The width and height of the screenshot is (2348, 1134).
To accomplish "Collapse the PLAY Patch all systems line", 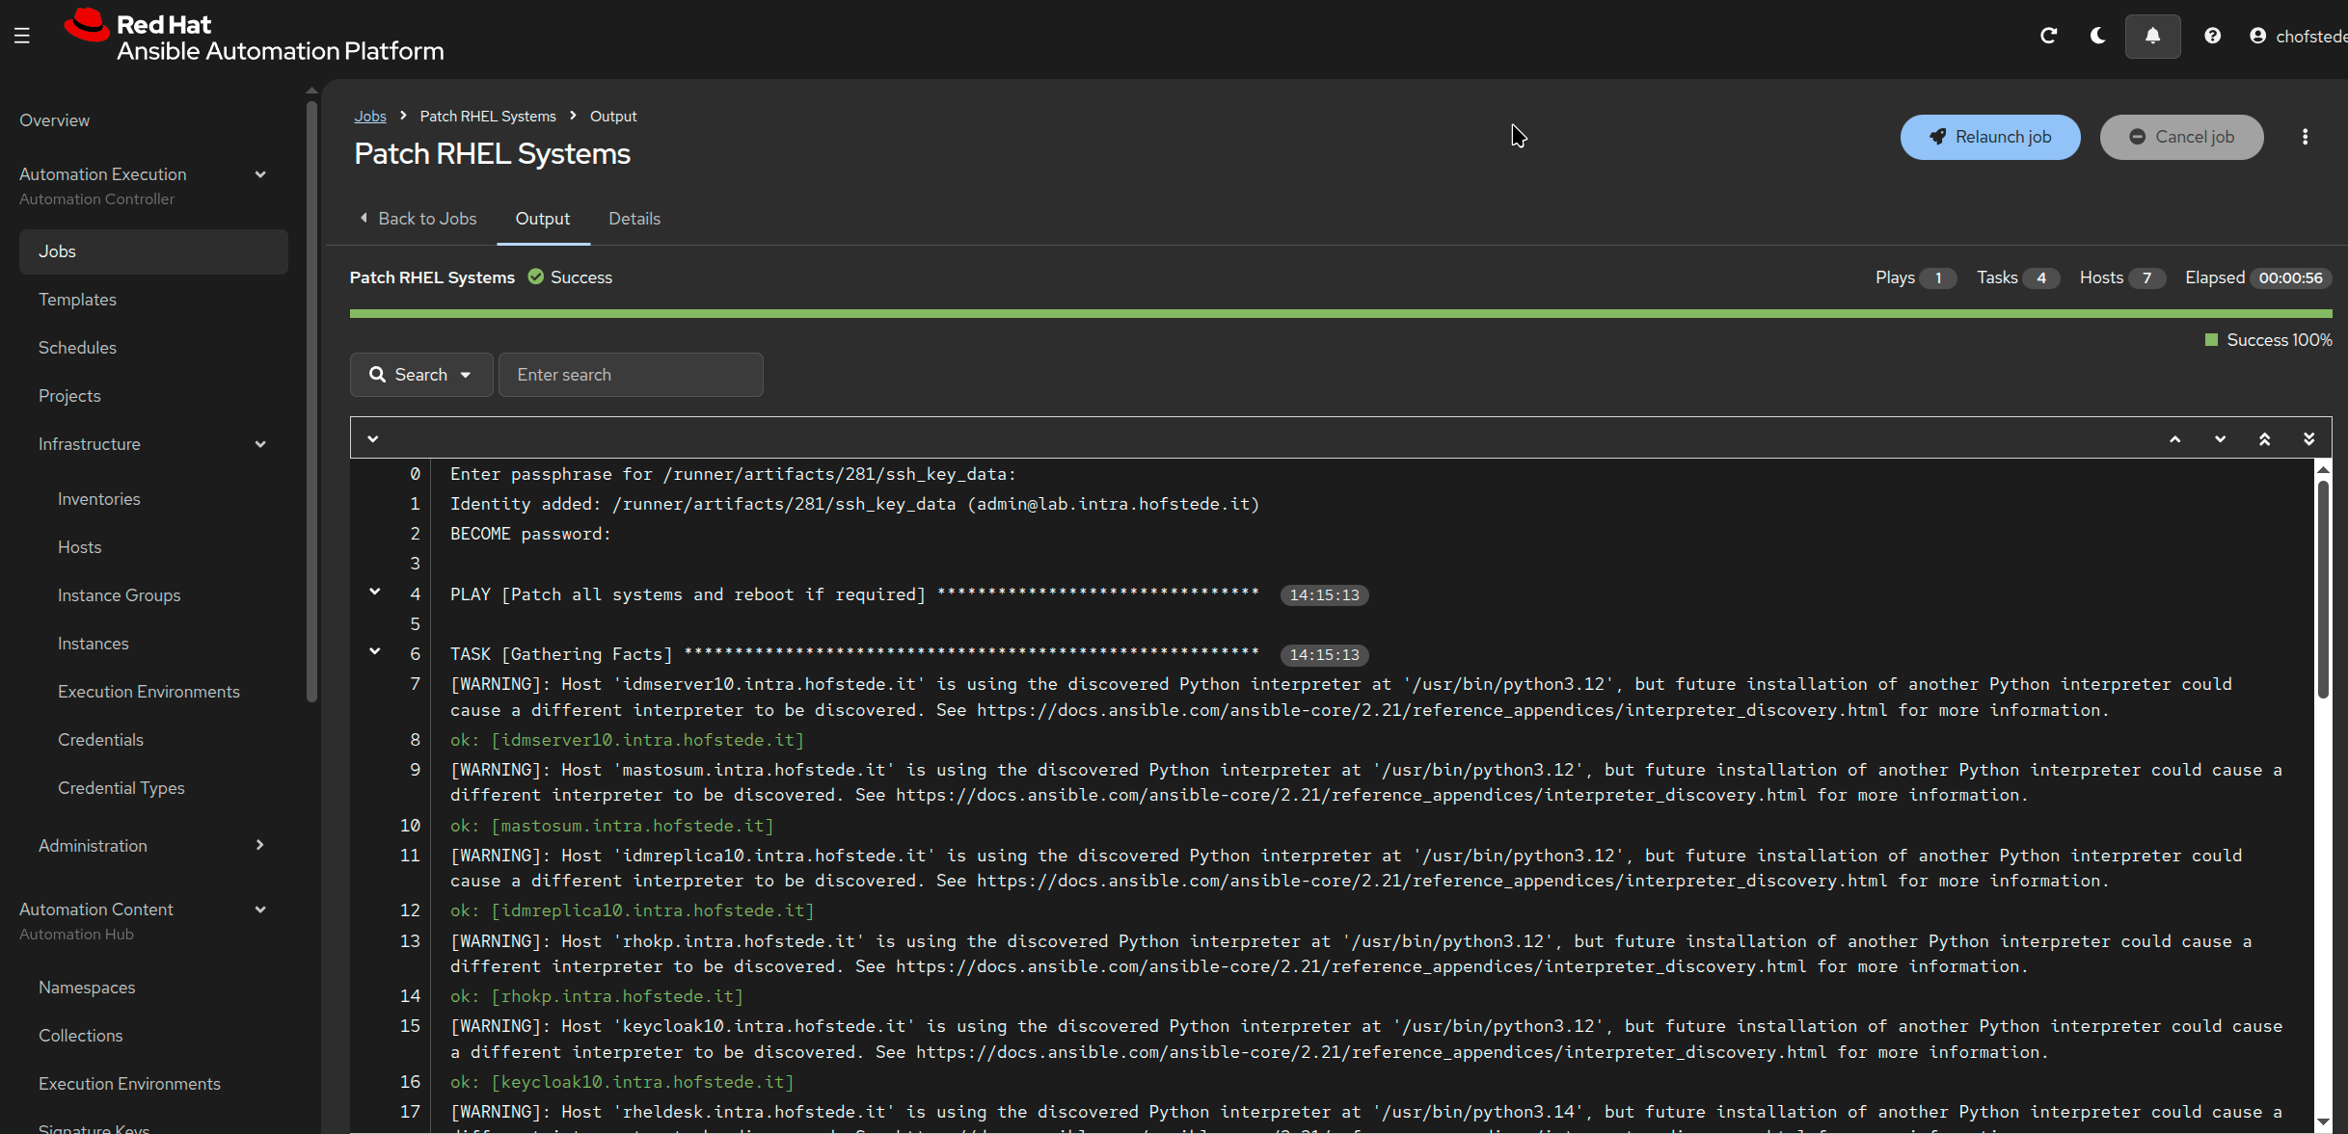I will [375, 592].
